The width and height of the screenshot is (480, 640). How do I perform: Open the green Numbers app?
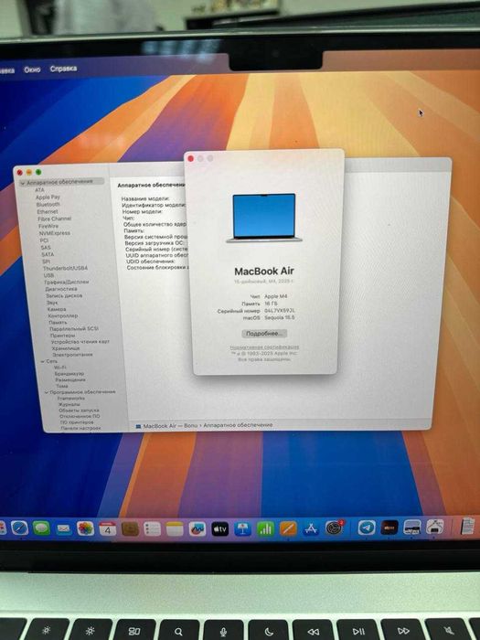(266, 529)
